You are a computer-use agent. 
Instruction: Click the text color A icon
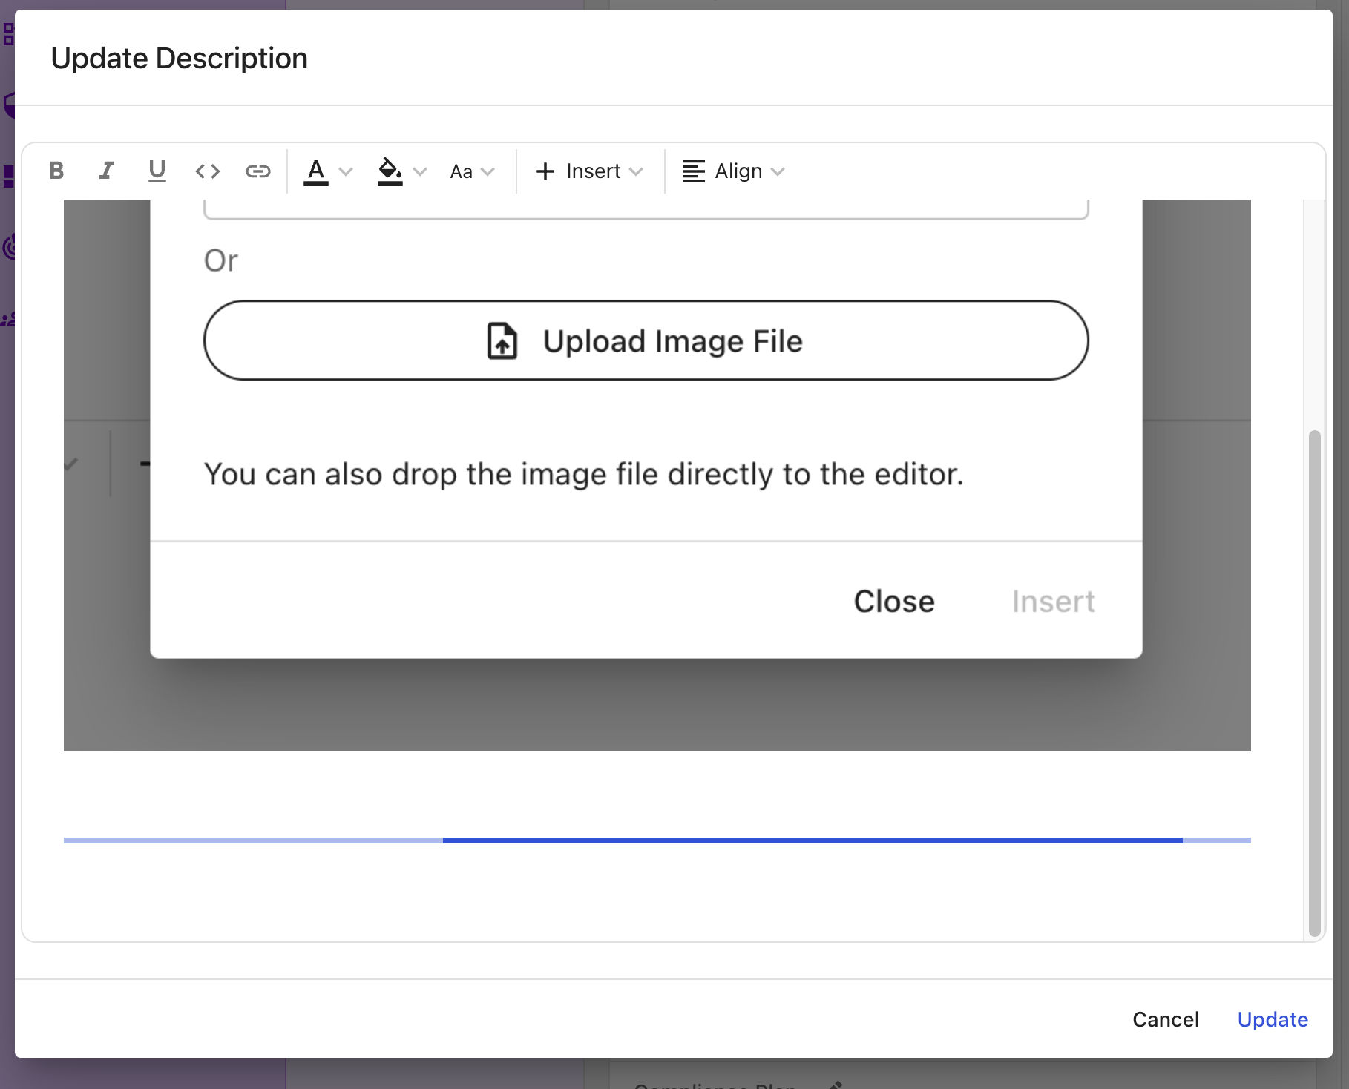tap(316, 171)
